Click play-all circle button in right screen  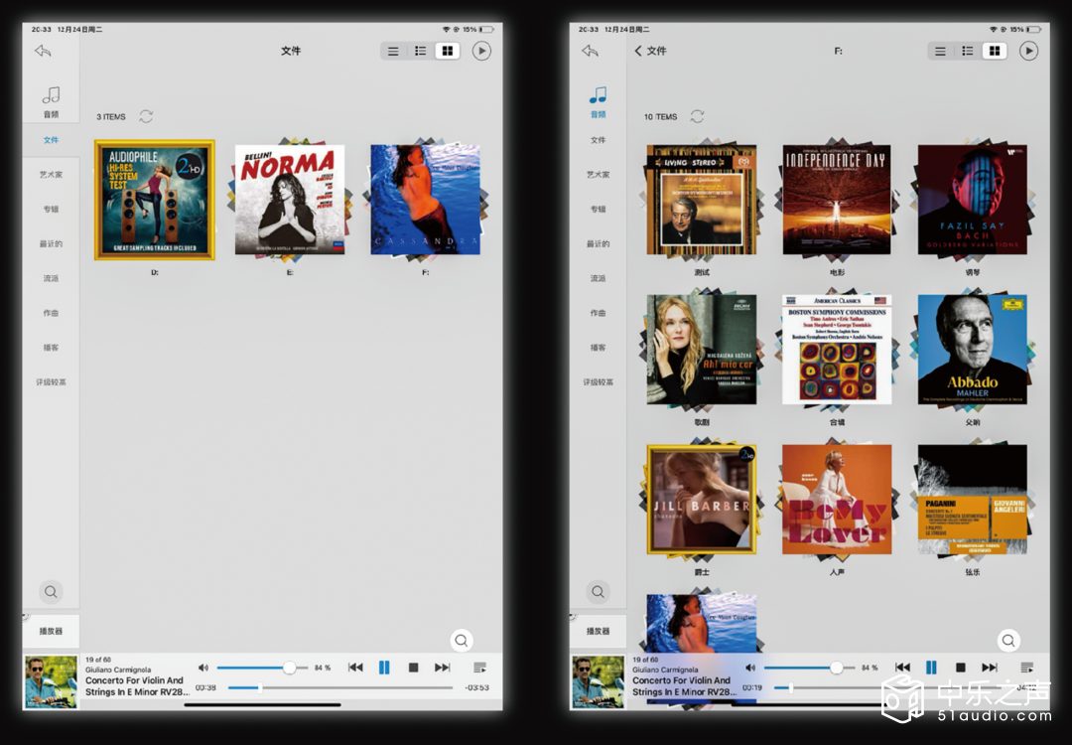tap(1028, 51)
